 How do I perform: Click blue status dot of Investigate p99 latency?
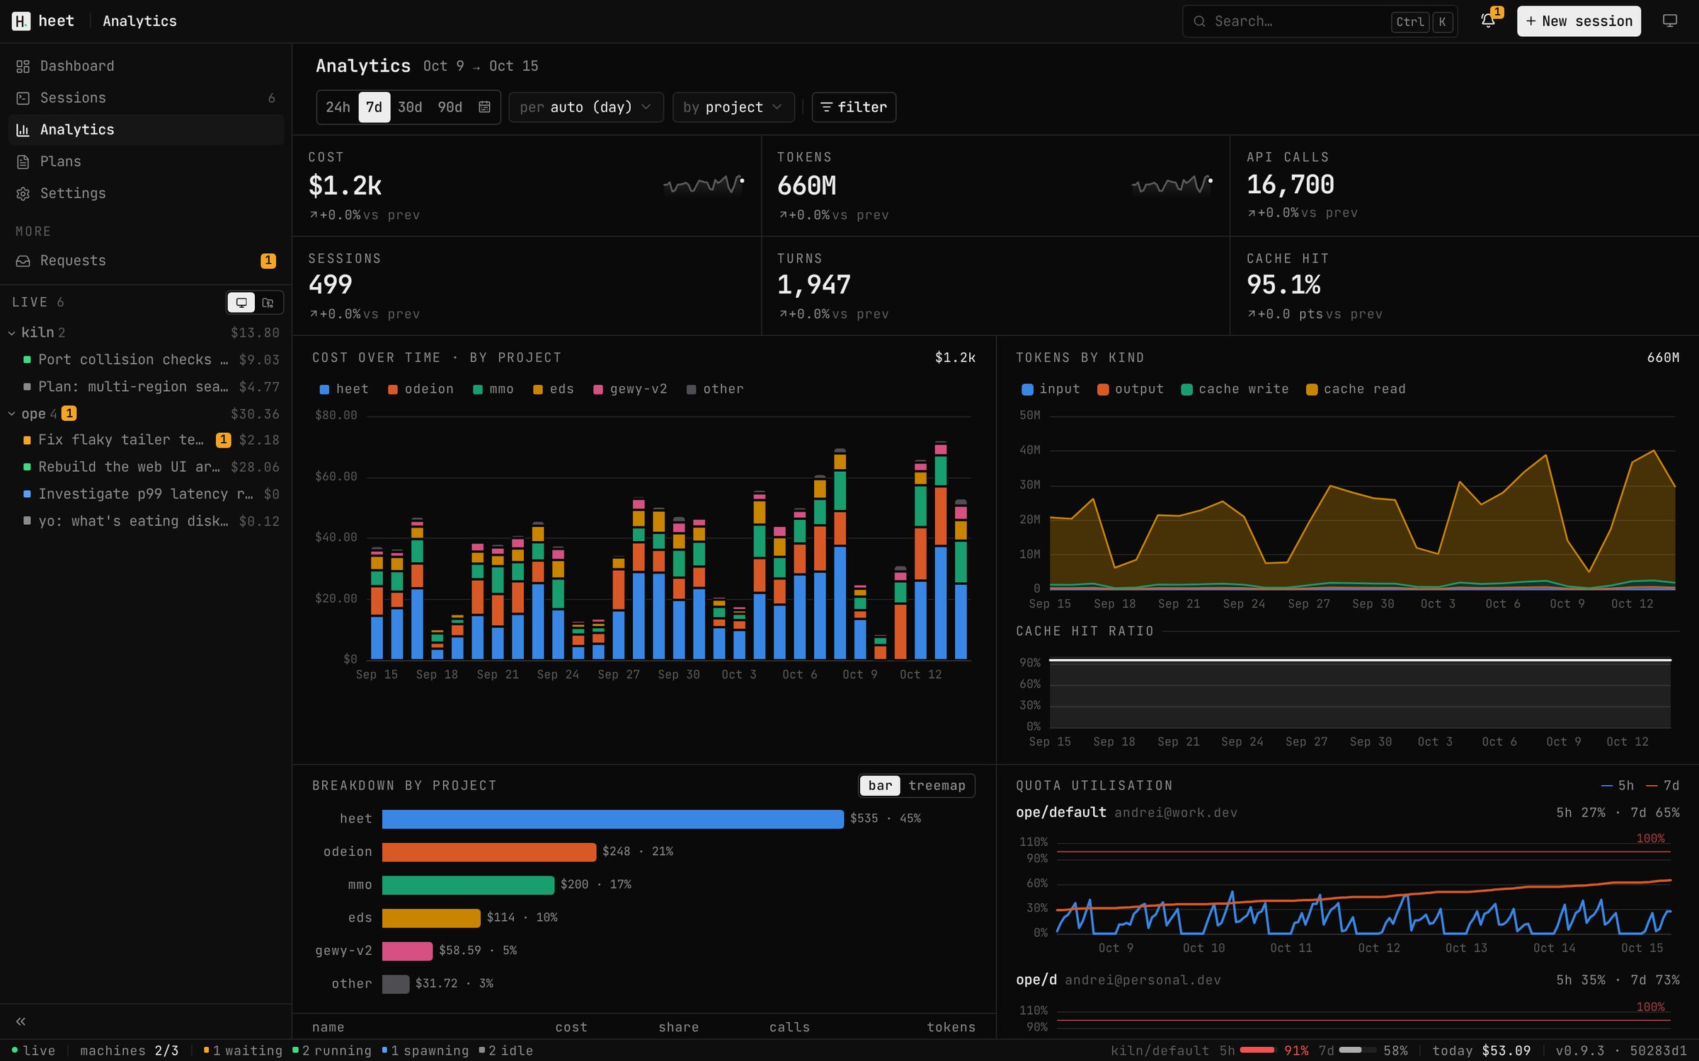point(27,494)
